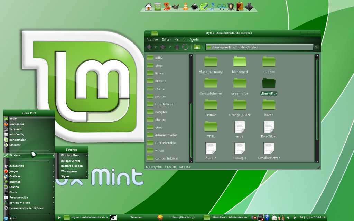Click the muted volume tray icon
The image size is (354, 221).
[253, 218]
